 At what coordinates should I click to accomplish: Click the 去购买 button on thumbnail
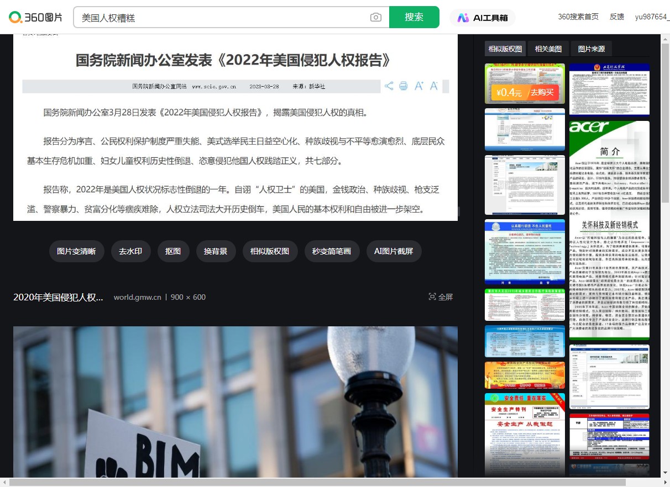point(542,92)
